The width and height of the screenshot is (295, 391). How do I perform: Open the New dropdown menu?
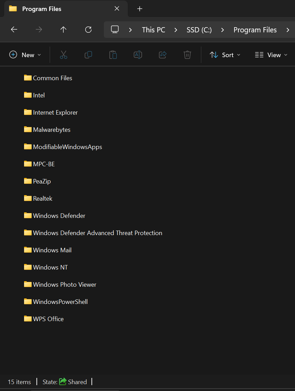pyautogui.click(x=25, y=55)
